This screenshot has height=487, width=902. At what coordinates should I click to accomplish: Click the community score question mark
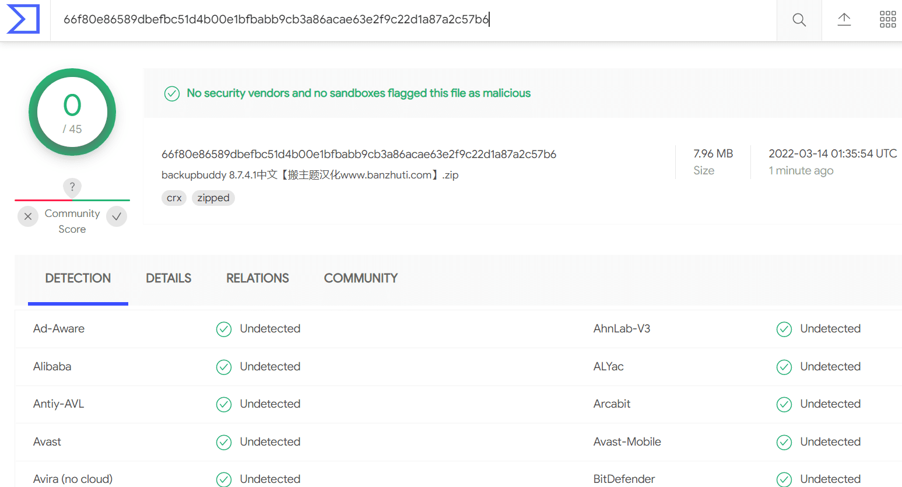click(x=72, y=187)
